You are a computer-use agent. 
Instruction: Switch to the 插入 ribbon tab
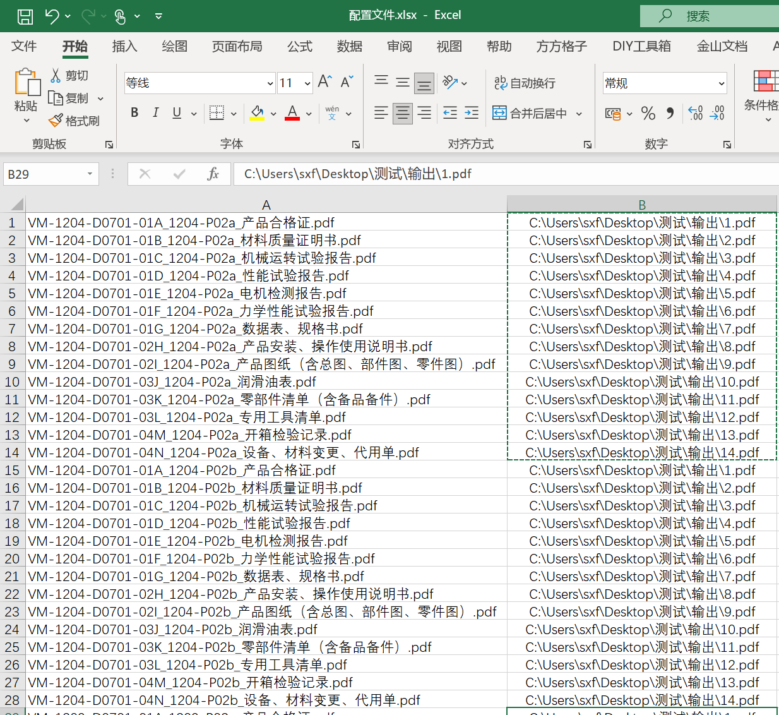124,47
